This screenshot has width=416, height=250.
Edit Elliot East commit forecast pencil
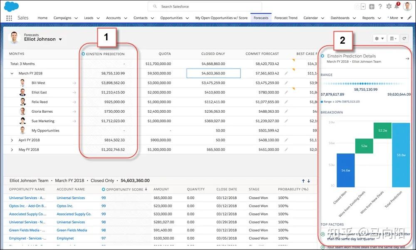click(286, 92)
